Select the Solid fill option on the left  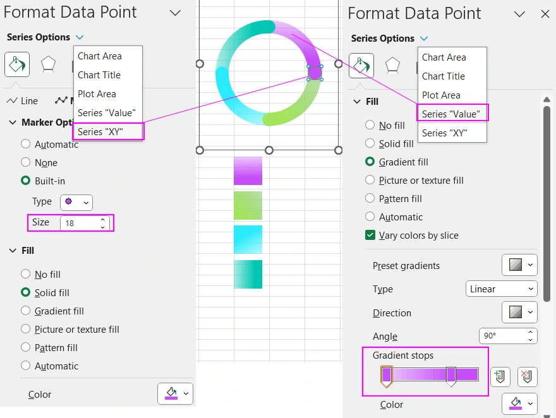point(26,292)
